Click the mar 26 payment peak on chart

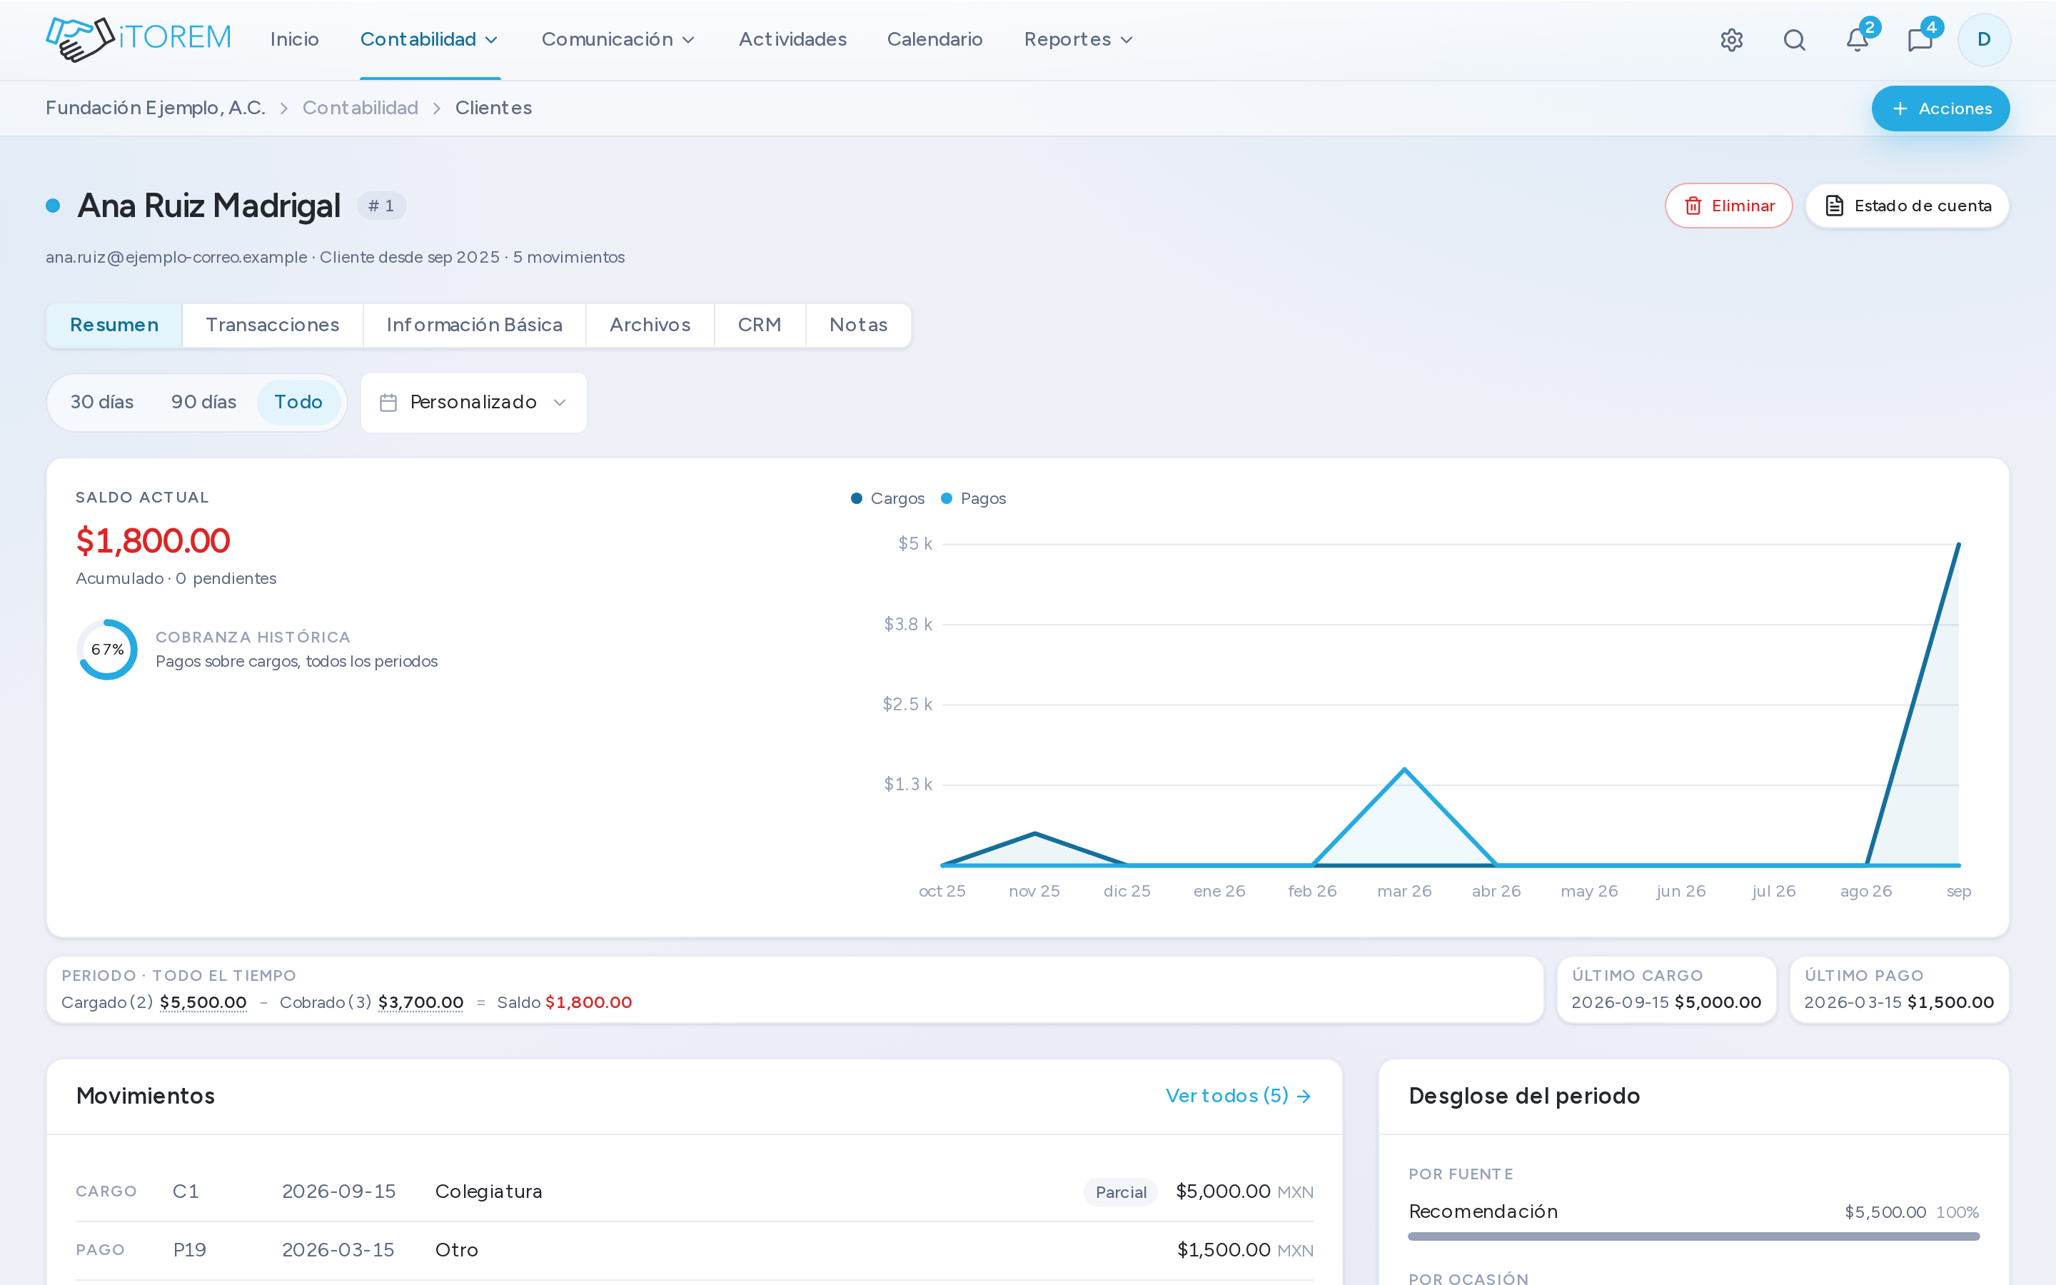pyautogui.click(x=1404, y=770)
